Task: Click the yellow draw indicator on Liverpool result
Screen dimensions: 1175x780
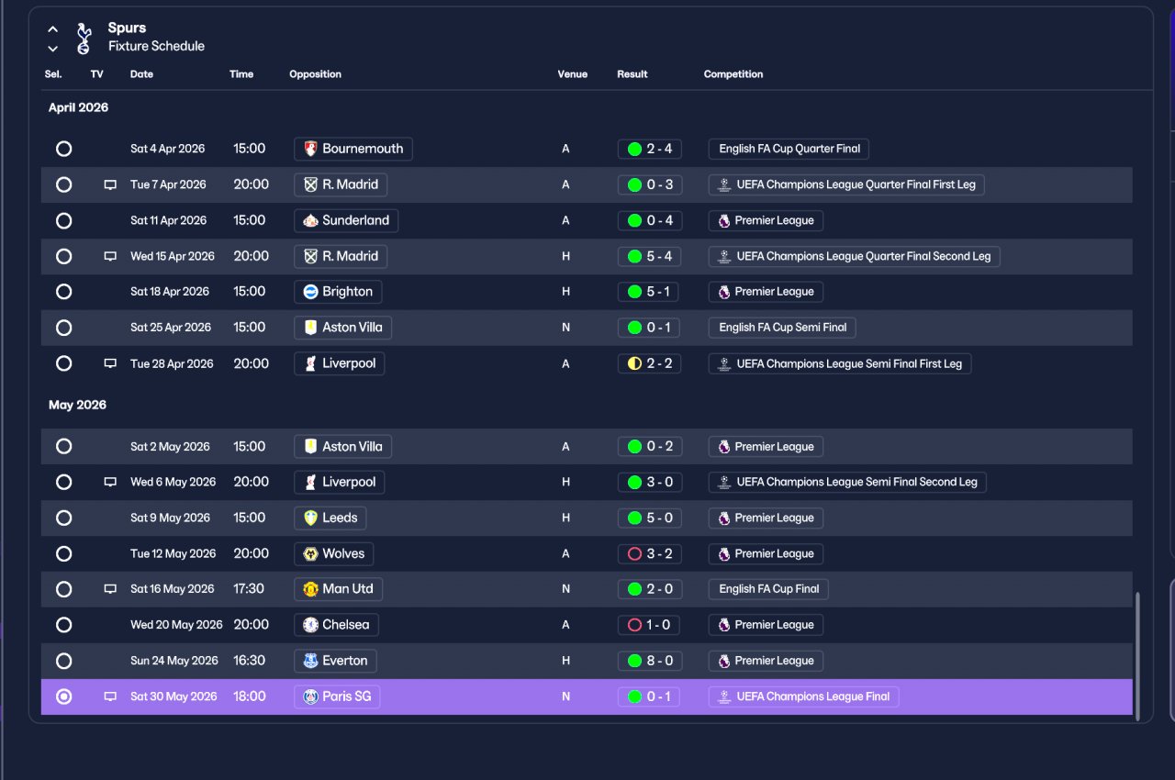Action: coord(634,363)
